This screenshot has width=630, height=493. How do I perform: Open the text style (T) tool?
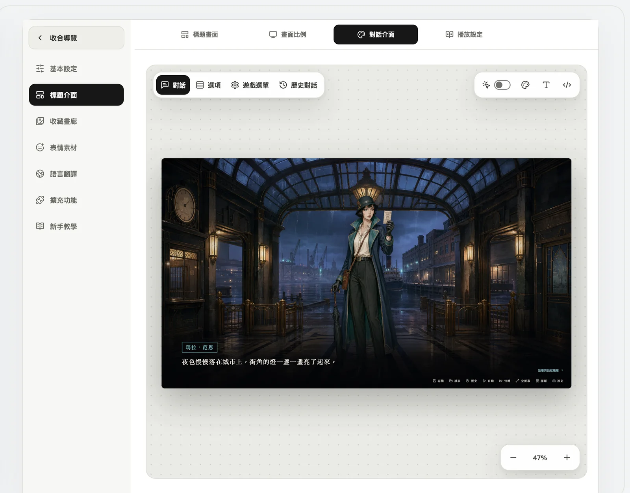[546, 85]
